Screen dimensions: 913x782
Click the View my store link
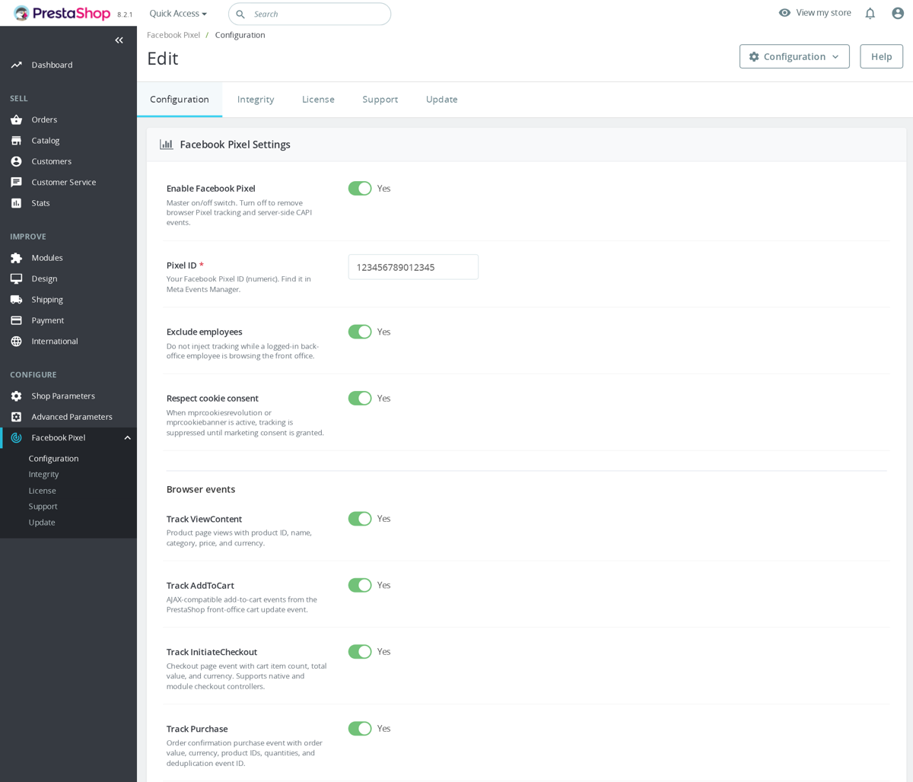pyautogui.click(x=823, y=13)
